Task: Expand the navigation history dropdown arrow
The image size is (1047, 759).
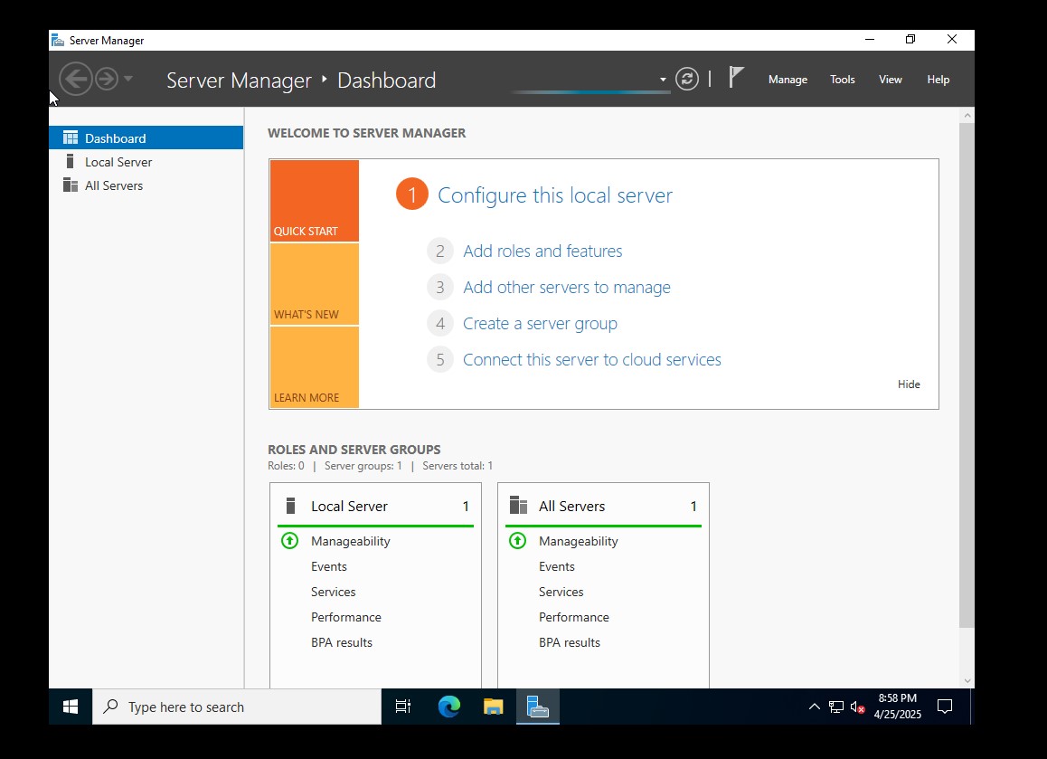Action: (128, 80)
